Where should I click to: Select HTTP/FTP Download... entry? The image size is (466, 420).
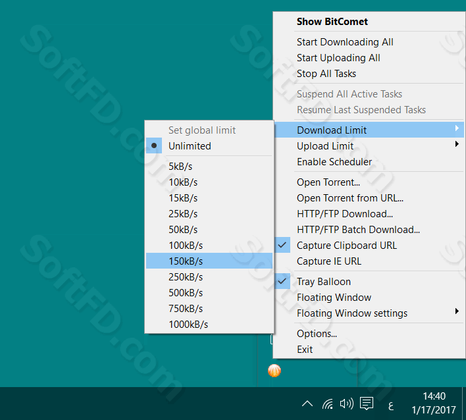pyautogui.click(x=369, y=214)
